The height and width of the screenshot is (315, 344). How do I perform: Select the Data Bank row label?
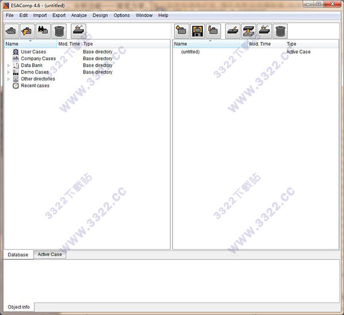pos(32,65)
